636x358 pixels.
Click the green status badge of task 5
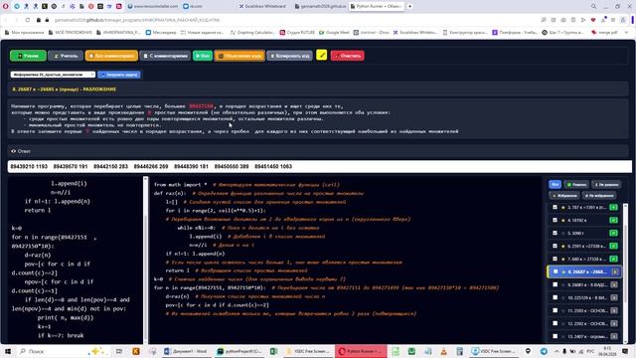click(614, 234)
